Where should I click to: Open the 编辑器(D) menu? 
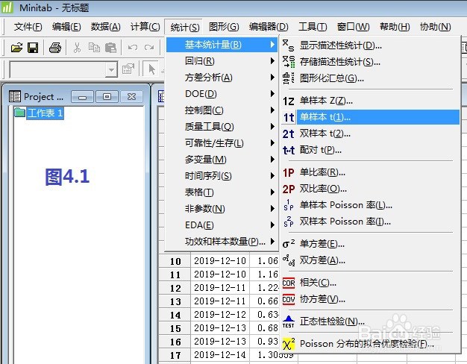click(x=269, y=27)
